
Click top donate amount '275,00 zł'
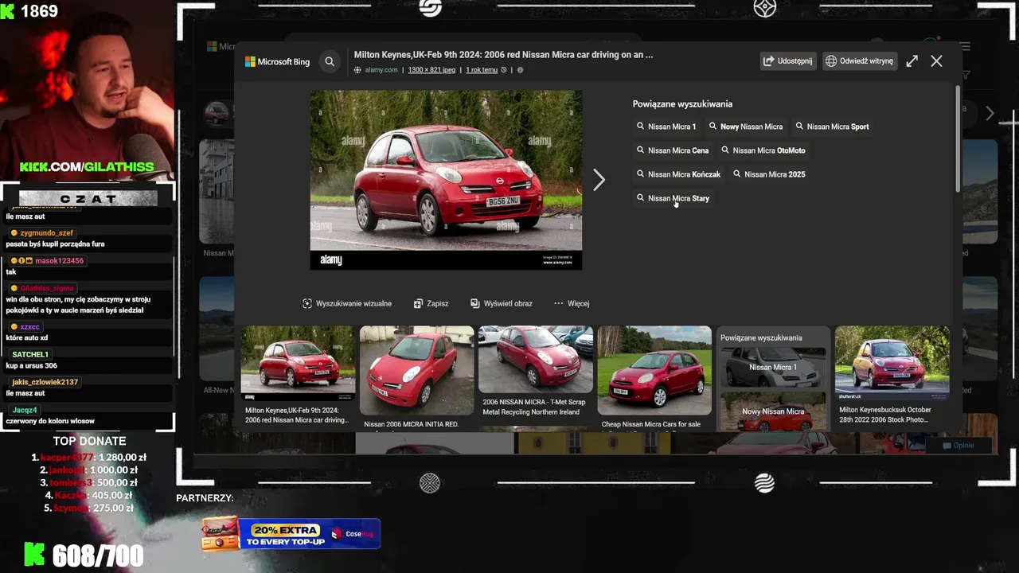pos(112,509)
